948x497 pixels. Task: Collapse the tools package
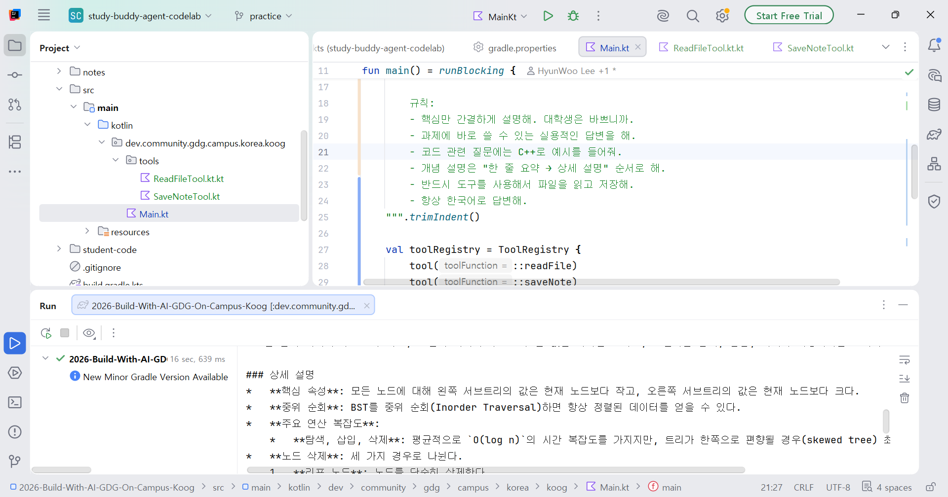click(116, 160)
